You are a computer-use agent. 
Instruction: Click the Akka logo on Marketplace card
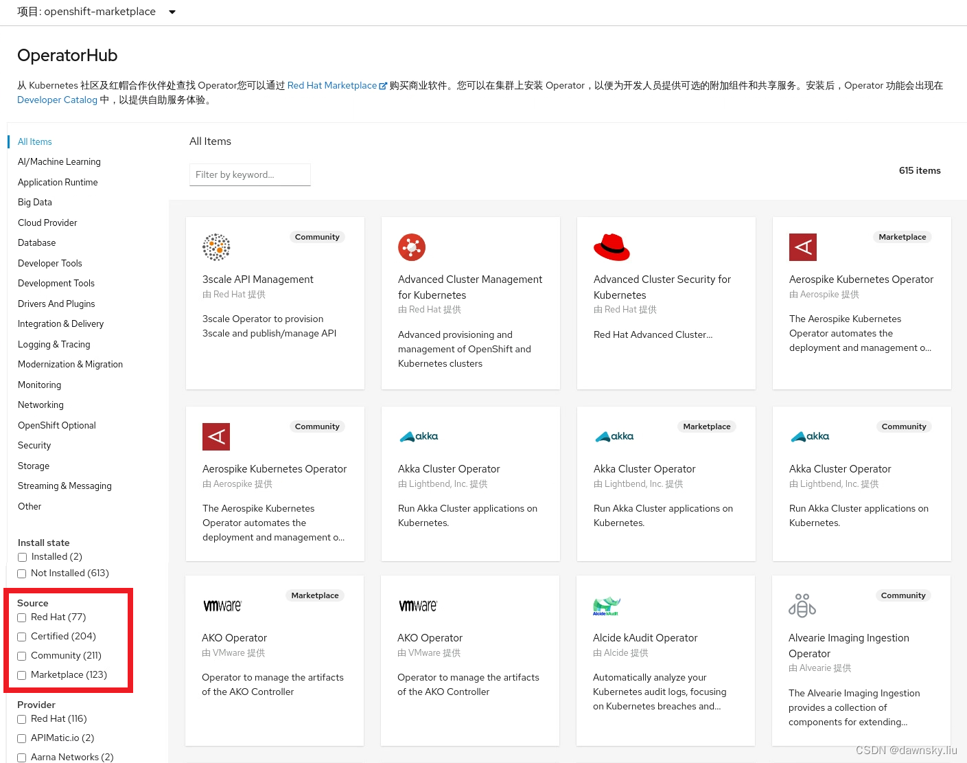point(614,437)
